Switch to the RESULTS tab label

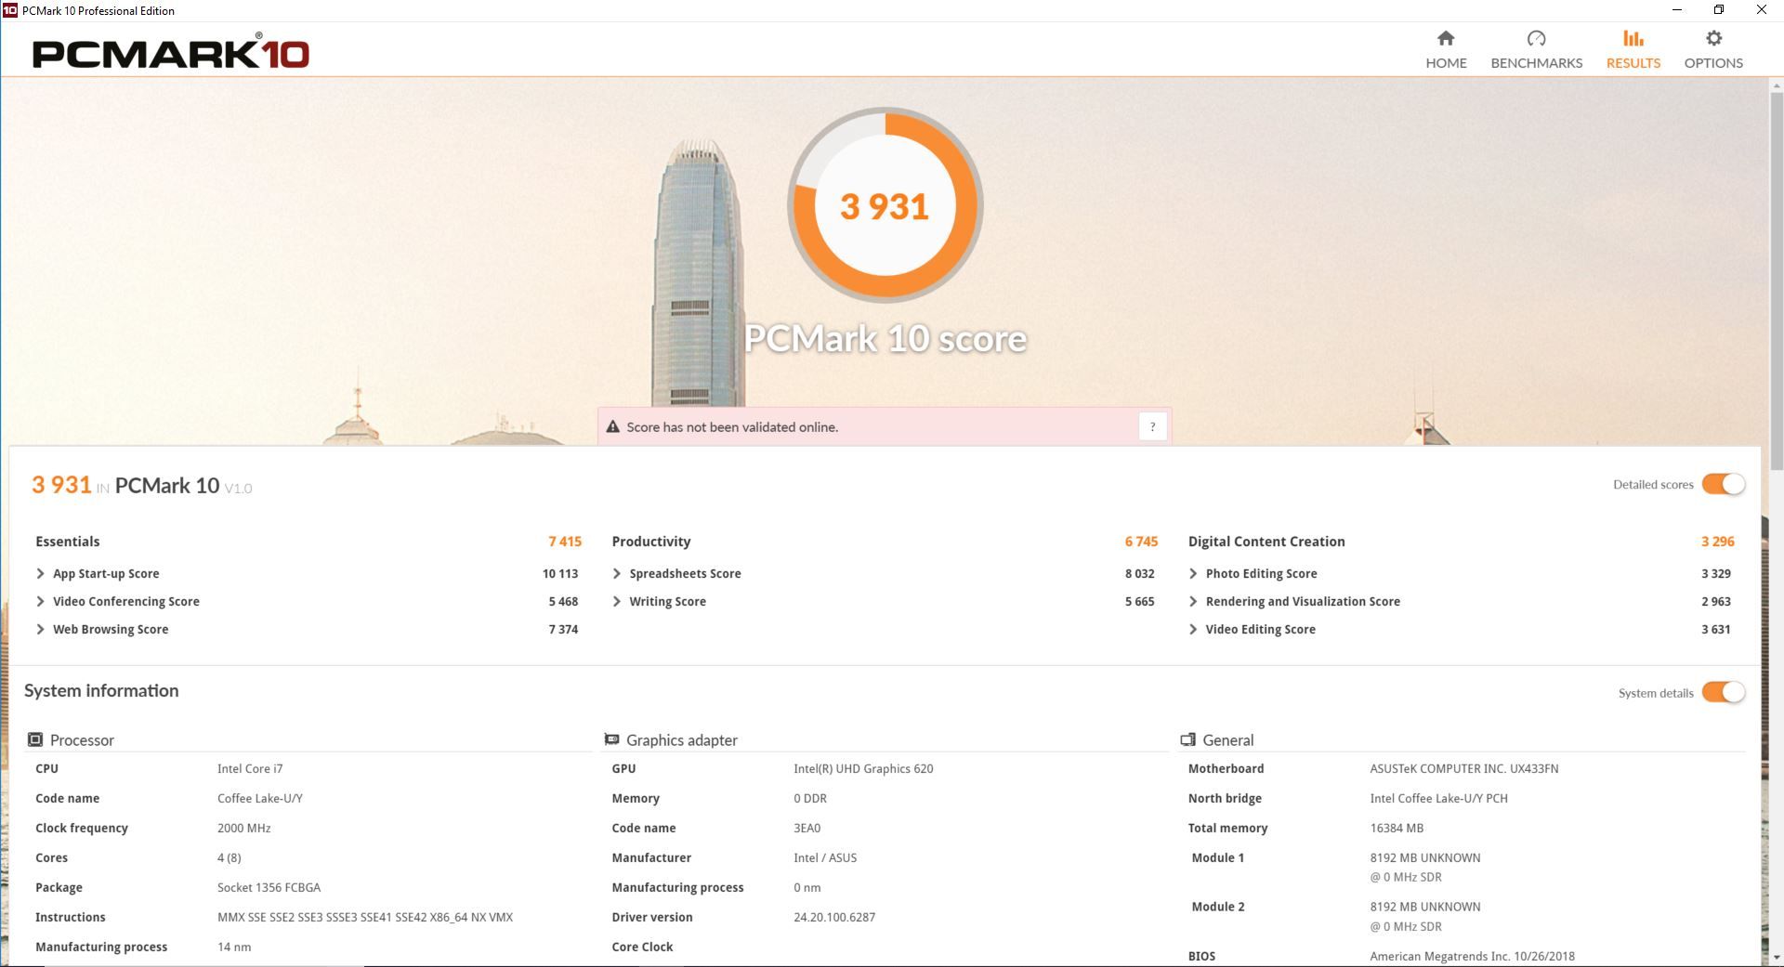[x=1633, y=63]
